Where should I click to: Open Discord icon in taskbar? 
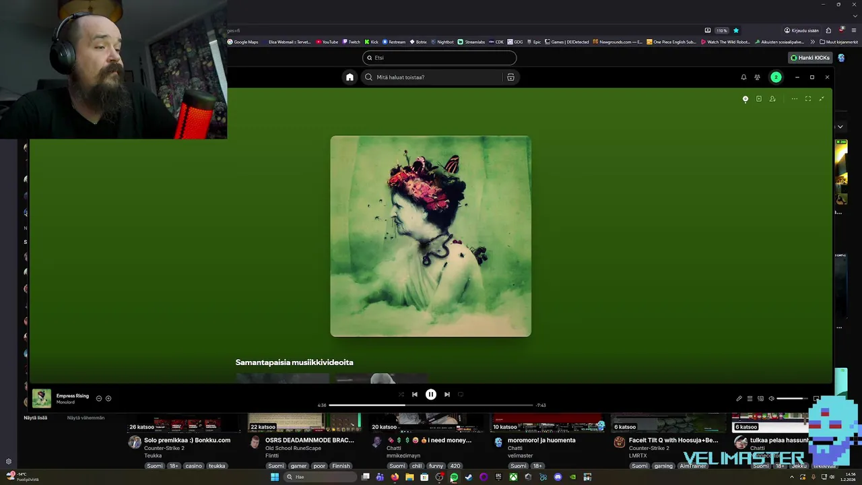[558, 477]
